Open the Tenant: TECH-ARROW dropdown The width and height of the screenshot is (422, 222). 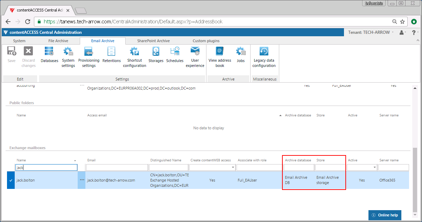click(371, 32)
